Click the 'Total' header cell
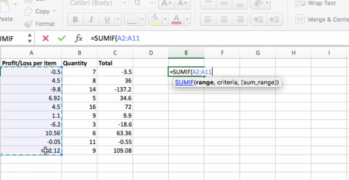The height and width of the screenshot is (180, 349). click(x=115, y=63)
